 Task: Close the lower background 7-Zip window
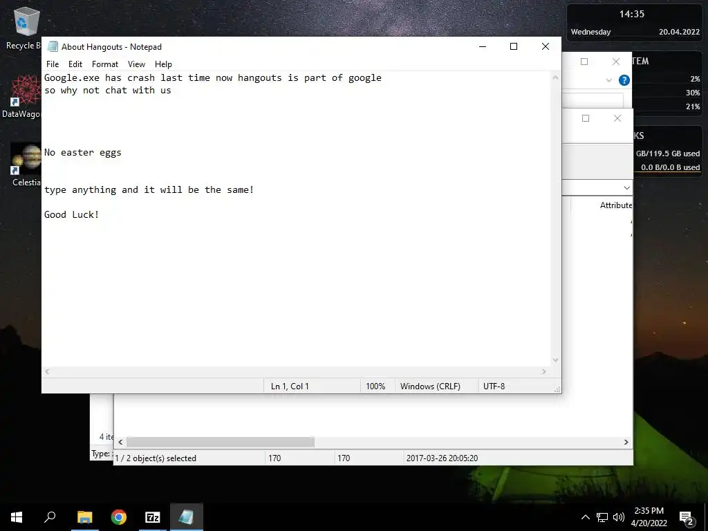[617, 118]
